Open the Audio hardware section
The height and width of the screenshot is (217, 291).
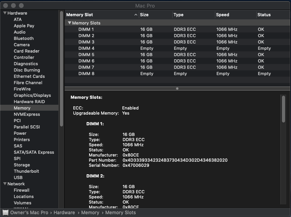click(x=19, y=32)
